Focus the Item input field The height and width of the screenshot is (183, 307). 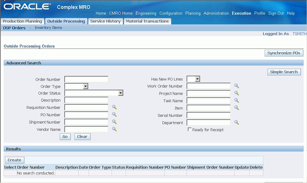tap(209, 108)
